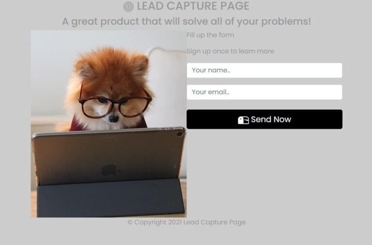This screenshot has height=245, width=372.
Task: Focus the Your name input field
Action: (264, 70)
